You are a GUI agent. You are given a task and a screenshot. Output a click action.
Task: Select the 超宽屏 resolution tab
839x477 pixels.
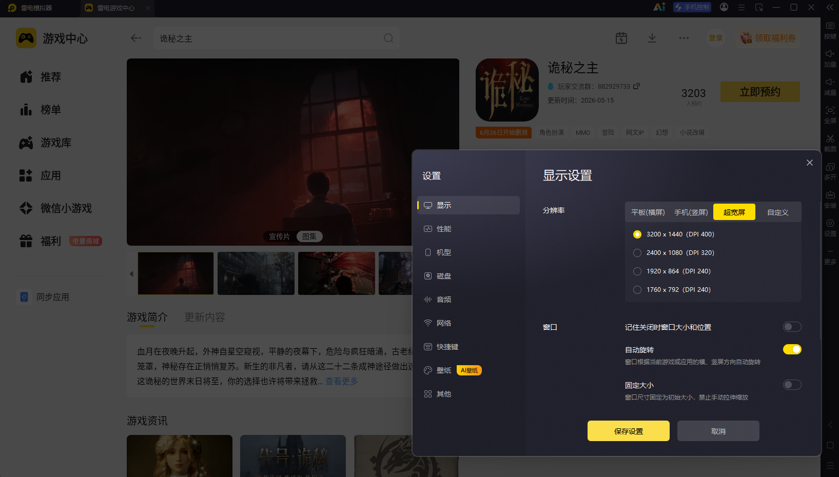tap(734, 212)
